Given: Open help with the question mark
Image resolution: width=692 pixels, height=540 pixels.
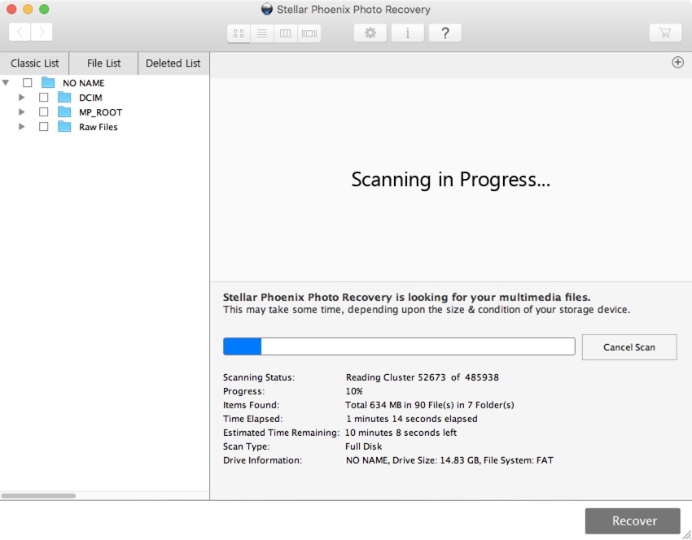Looking at the screenshot, I should tap(445, 33).
